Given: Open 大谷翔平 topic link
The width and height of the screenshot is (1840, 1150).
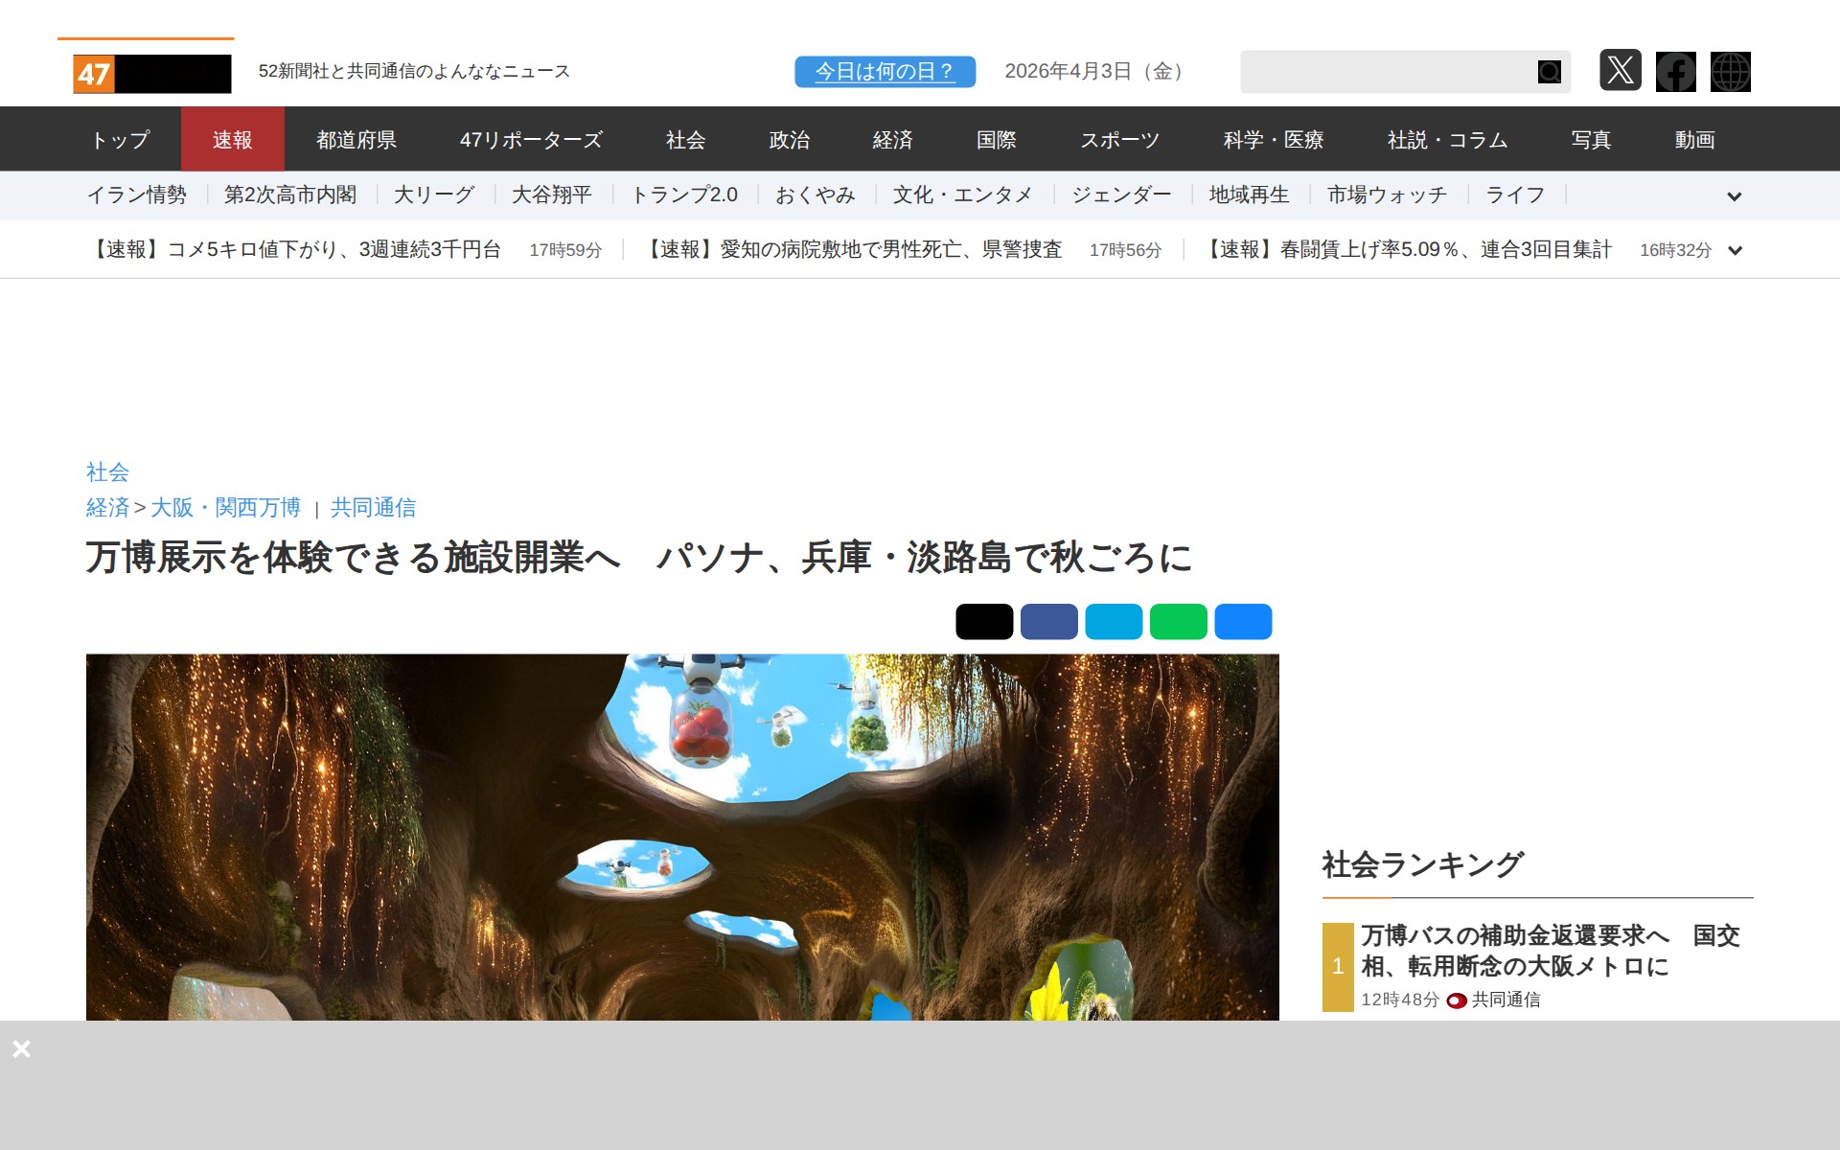Looking at the screenshot, I should click(x=551, y=195).
